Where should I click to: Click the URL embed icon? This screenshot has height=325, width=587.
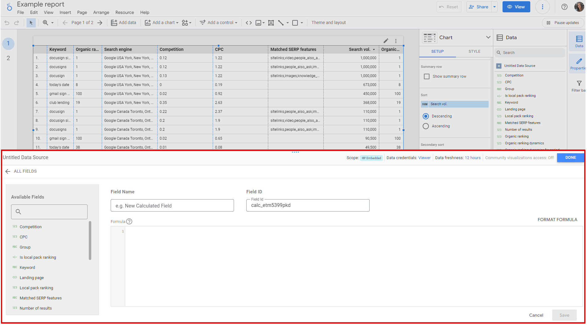click(x=249, y=23)
